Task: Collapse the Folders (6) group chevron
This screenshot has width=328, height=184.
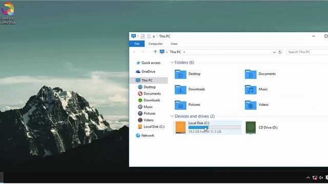Action: coord(172,62)
